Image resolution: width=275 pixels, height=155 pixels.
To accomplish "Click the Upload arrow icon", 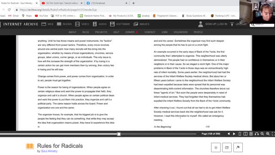I will click(x=232, y=24).
